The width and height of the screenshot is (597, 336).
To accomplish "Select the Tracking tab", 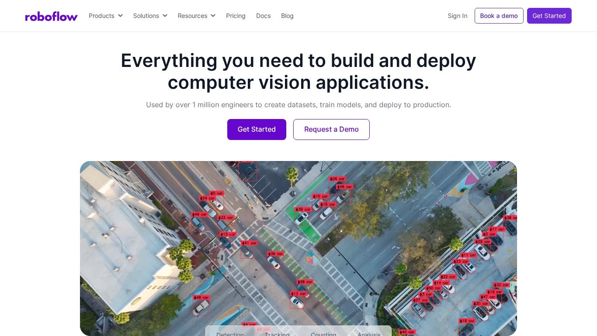I will click(x=277, y=333).
